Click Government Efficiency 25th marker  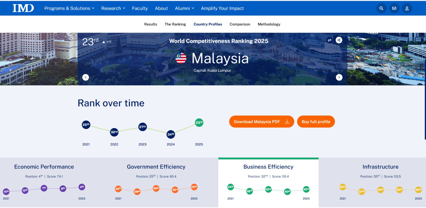click(194, 187)
